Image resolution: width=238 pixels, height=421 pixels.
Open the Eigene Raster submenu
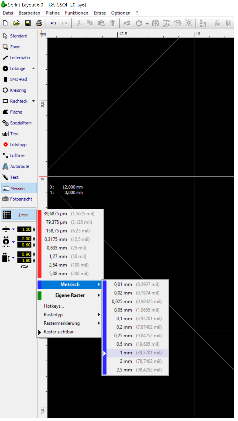[70, 295]
